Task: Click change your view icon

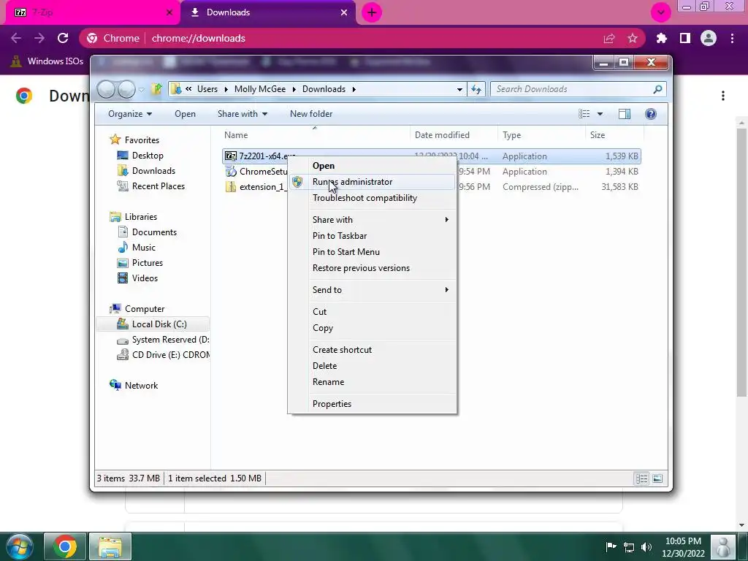Action: click(584, 114)
